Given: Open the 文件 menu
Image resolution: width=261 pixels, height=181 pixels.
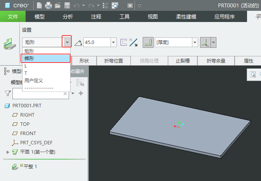Looking at the screenshot, I should [13, 17].
